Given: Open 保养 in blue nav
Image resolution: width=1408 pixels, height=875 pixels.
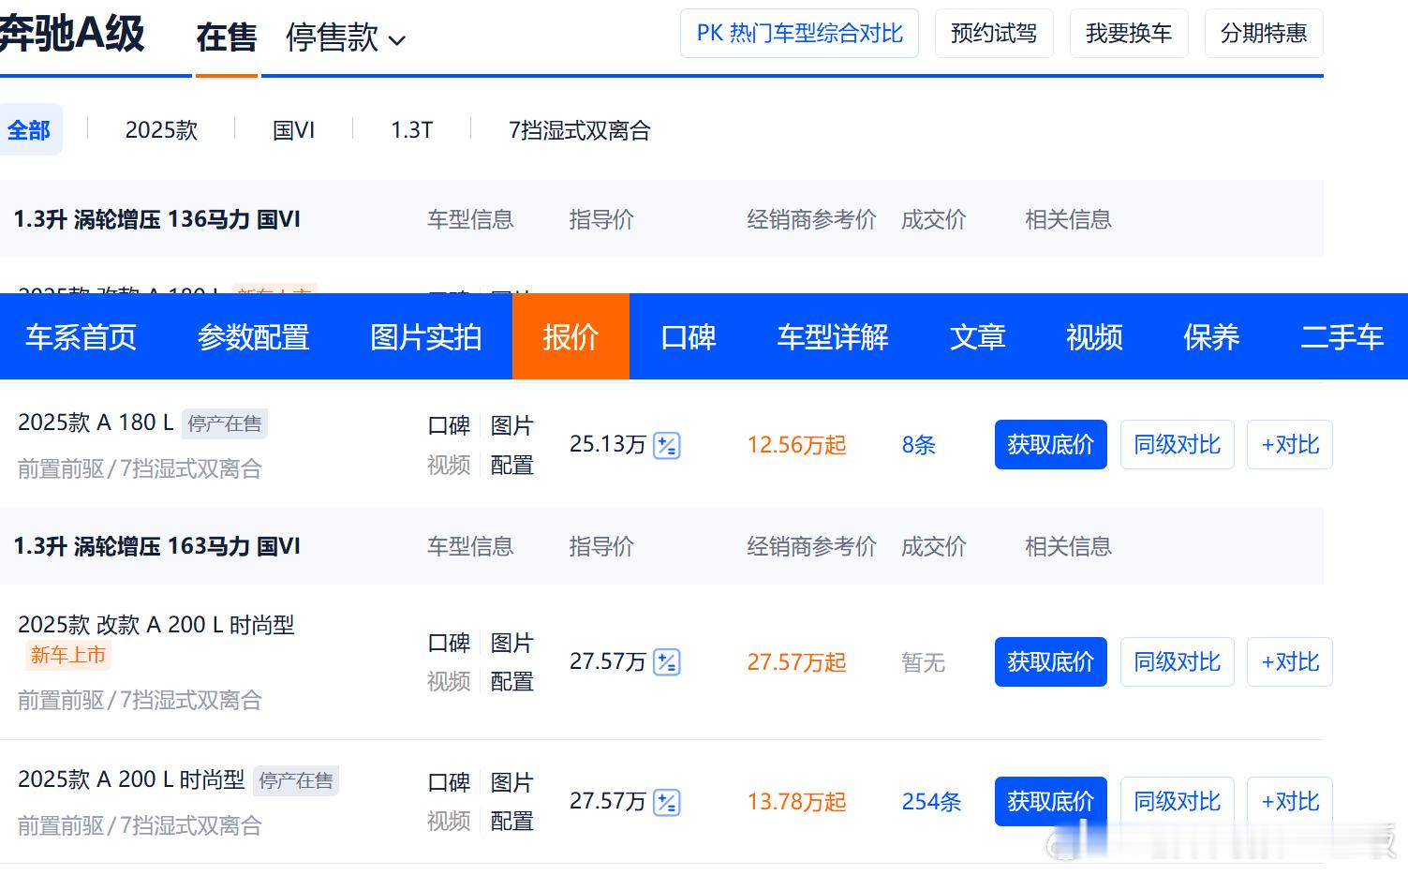Looking at the screenshot, I should coord(1211,337).
